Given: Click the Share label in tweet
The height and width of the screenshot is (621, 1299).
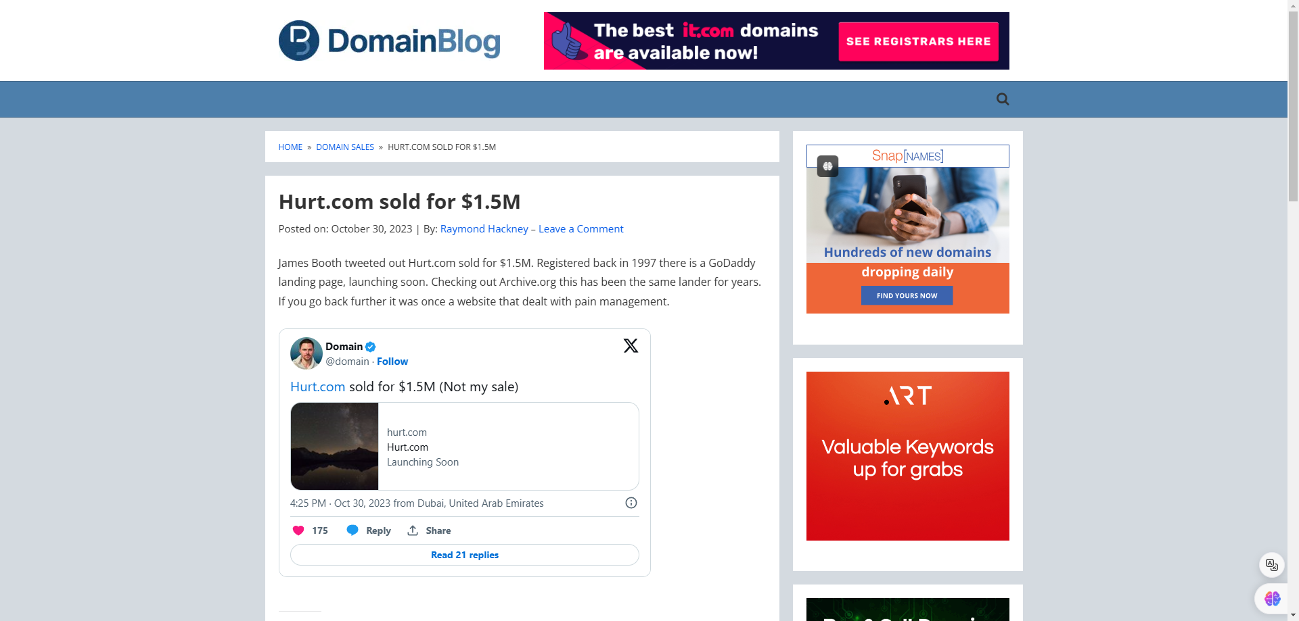Looking at the screenshot, I should pos(438,530).
